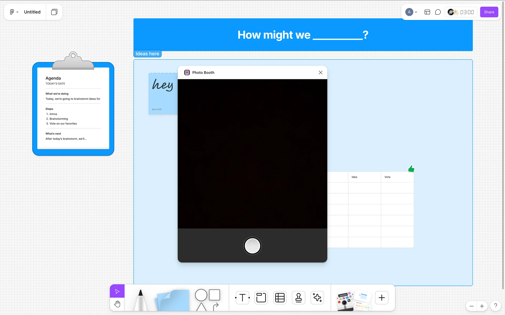Select the Move cursor tool
Screen dimensions: 505x315
coord(117,291)
